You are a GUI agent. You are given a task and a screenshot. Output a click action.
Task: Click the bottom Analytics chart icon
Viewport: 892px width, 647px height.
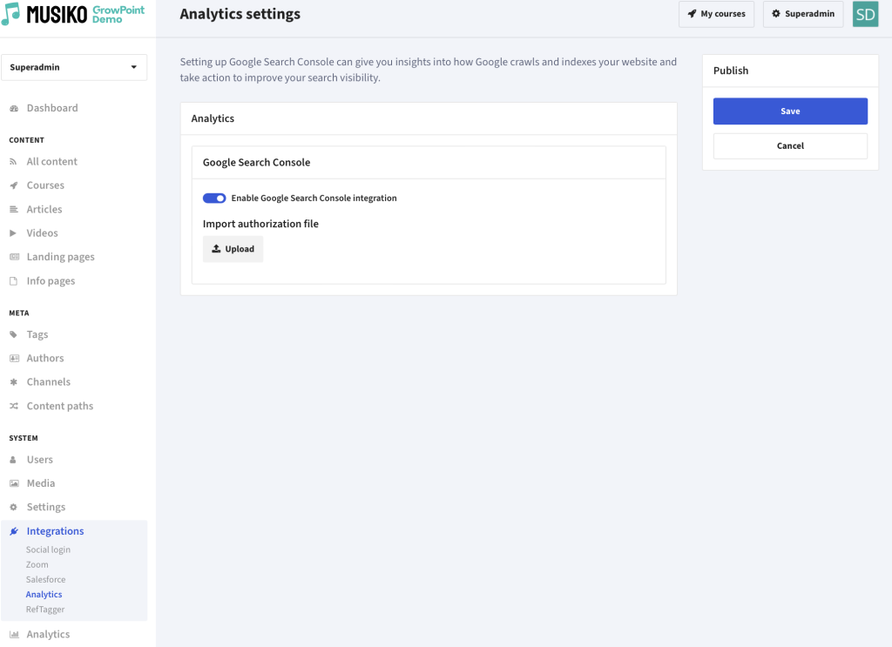pos(14,635)
